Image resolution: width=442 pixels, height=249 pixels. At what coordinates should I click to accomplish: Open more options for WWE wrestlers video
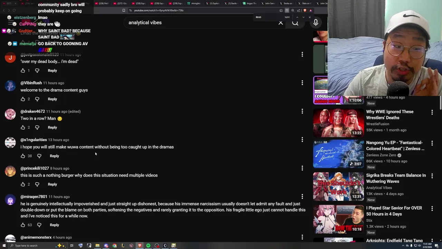[x=432, y=112]
